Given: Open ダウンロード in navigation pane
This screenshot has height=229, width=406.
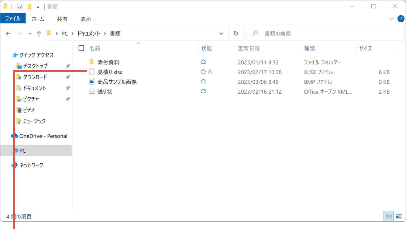Looking at the screenshot, I should (x=35, y=77).
